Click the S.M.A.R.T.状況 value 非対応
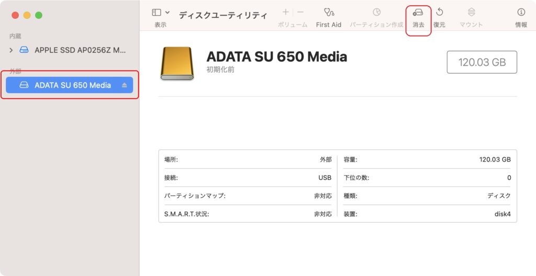Image resolution: width=536 pixels, height=276 pixels. coord(322,214)
